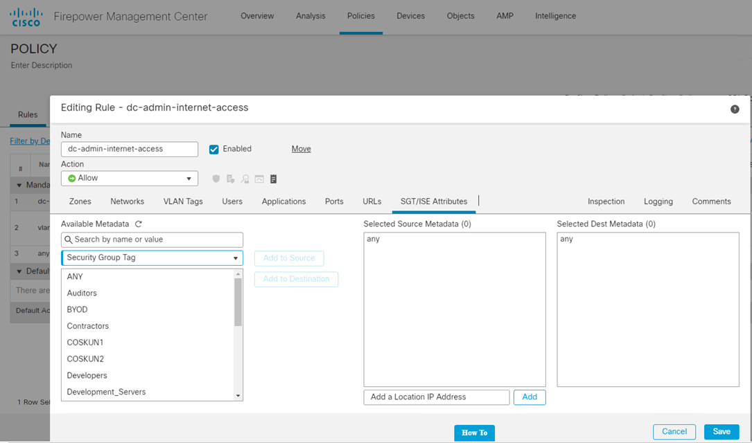
Task: Go to the Applications tab
Action: coord(284,201)
